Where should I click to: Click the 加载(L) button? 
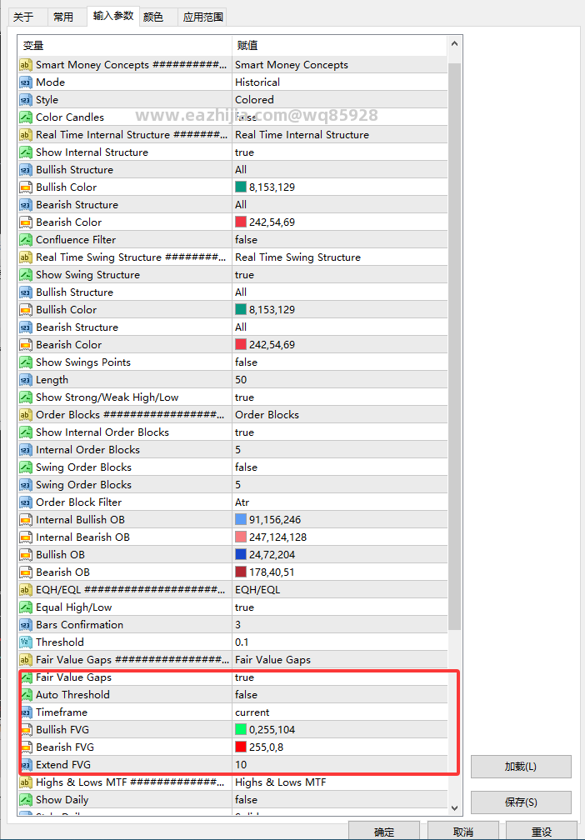[521, 767]
